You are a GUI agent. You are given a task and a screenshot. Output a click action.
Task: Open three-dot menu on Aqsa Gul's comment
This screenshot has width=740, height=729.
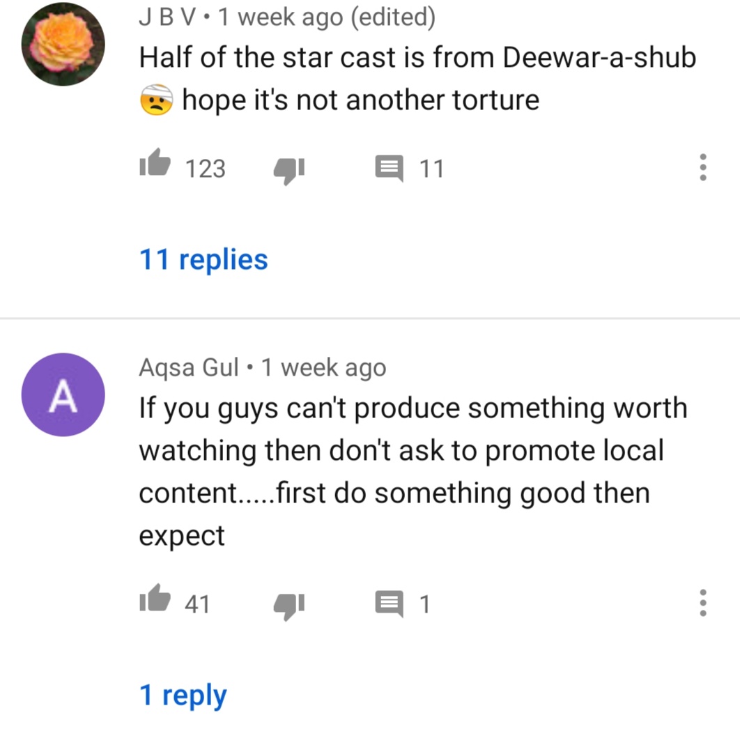[x=702, y=602]
